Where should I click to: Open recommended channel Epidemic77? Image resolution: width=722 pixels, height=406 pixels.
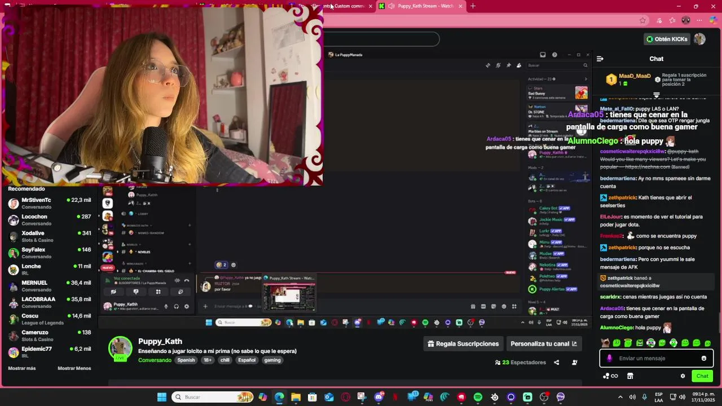[50, 352]
